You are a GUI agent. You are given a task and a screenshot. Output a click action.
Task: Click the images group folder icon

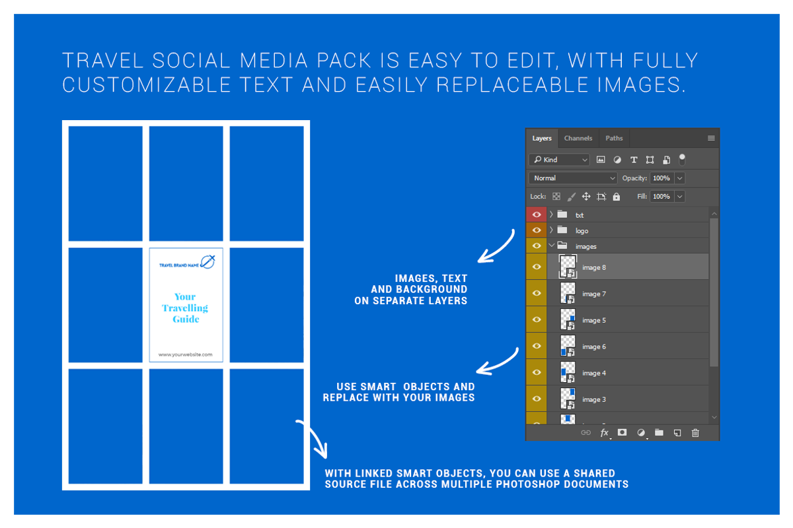pos(562,246)
